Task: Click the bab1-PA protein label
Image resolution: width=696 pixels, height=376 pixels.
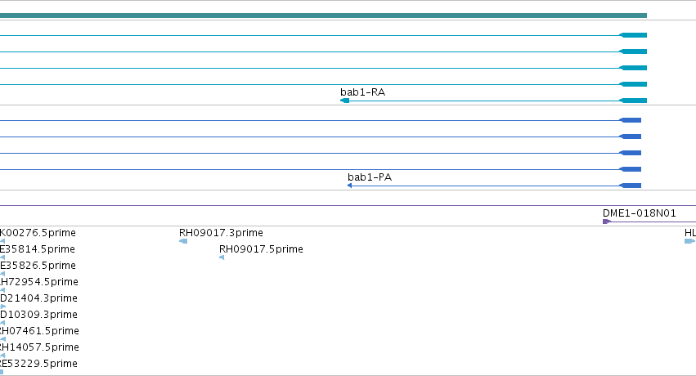Action: [370, 177]
